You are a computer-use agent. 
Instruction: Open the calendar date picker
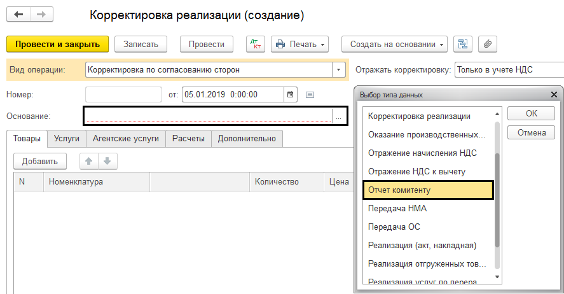pos(291,94)
